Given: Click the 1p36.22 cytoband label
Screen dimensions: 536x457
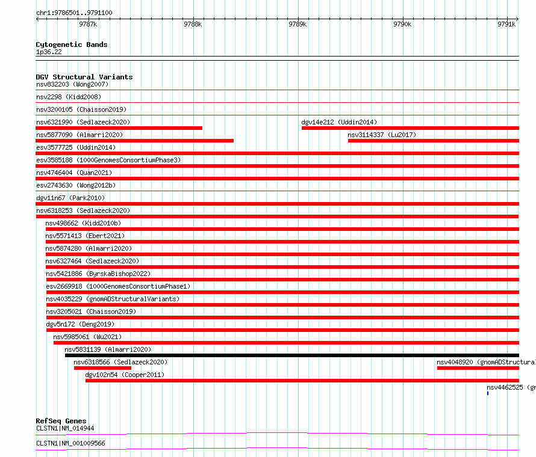Looking at the screenshot, I should [49, 52].
